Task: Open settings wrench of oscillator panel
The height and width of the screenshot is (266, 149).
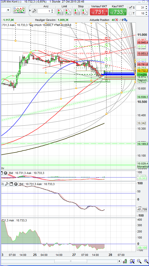Action: click(x=7, y=184)
